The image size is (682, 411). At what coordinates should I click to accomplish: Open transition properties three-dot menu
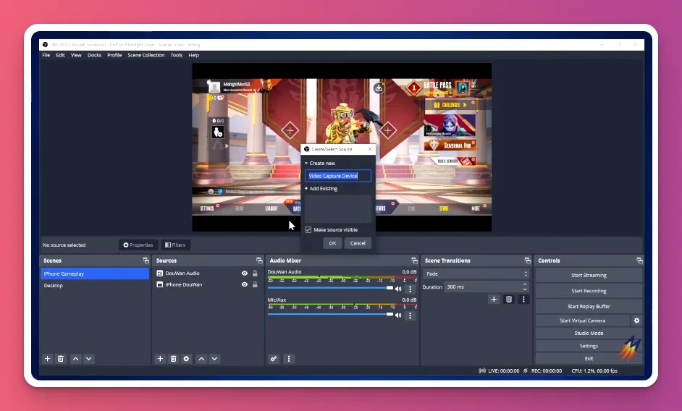coord(523,300)
